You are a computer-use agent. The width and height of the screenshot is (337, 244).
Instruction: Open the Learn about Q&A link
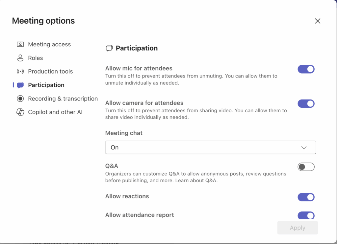[201, 181]
